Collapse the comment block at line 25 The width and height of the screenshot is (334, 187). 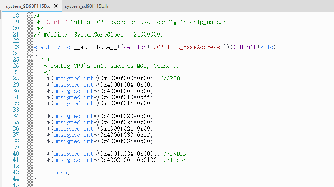(30, 59)
